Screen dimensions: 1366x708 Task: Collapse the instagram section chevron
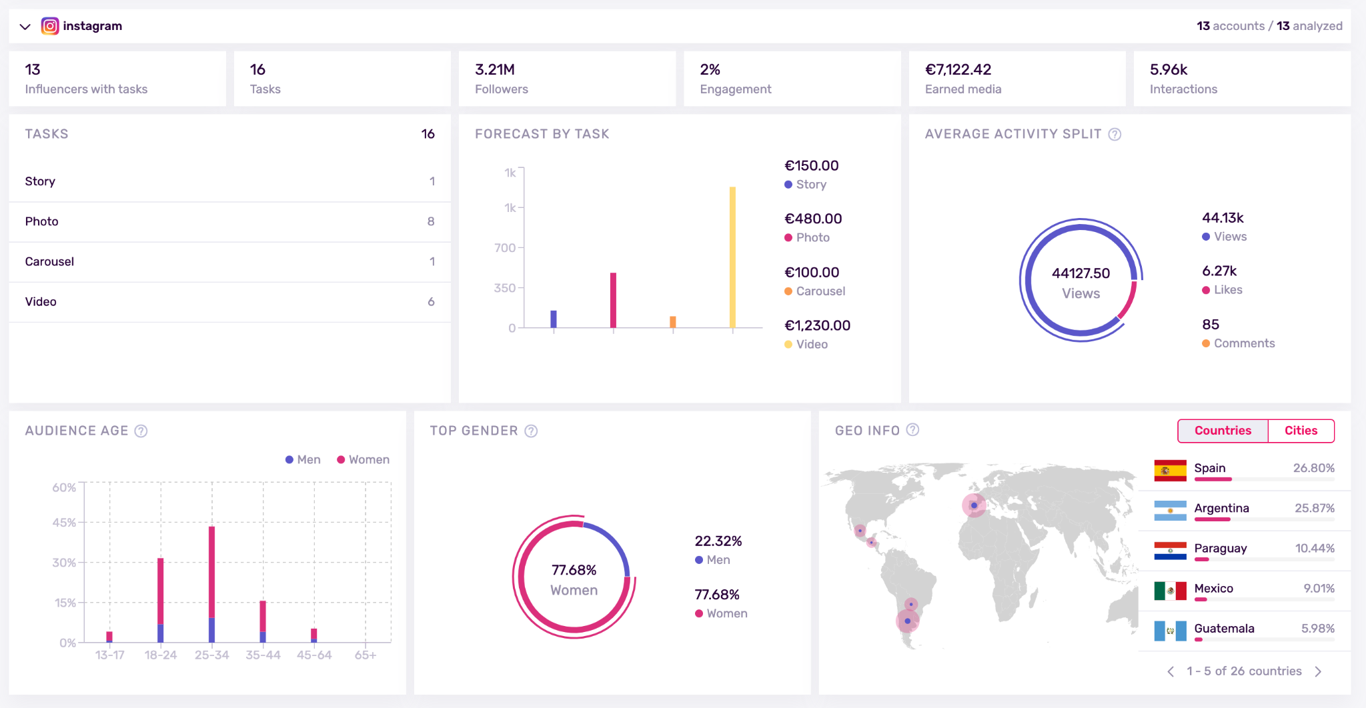25,27
